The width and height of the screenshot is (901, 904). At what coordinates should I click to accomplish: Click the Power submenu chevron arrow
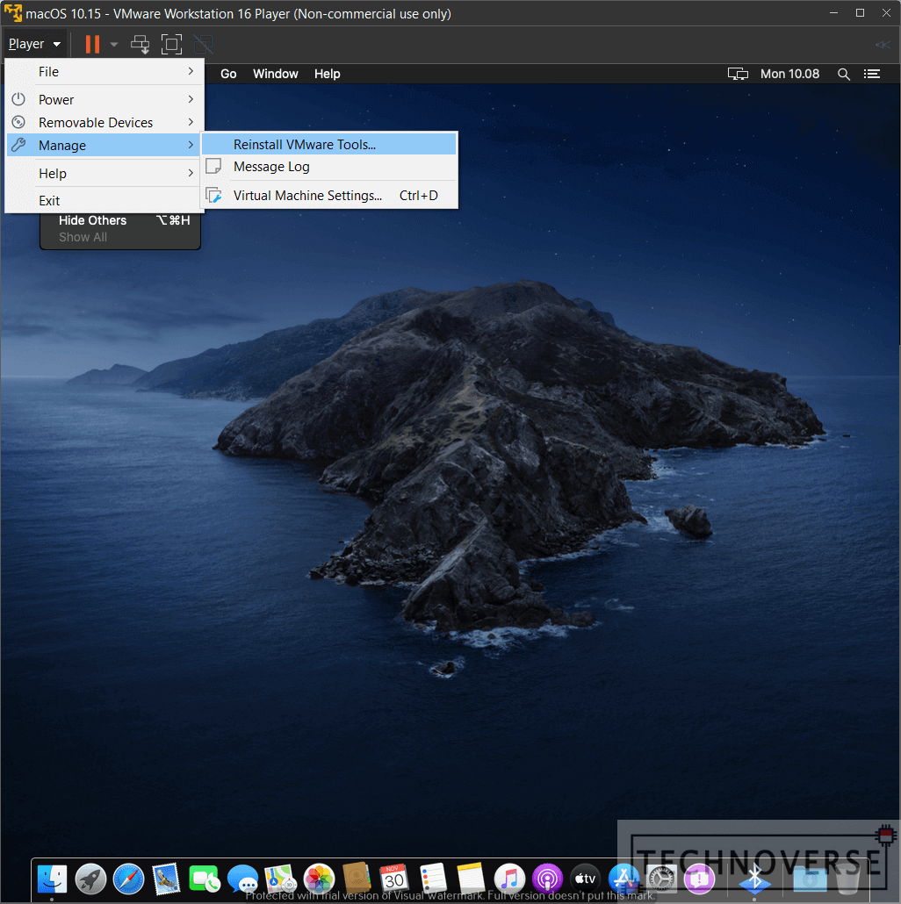click(191, 99)
